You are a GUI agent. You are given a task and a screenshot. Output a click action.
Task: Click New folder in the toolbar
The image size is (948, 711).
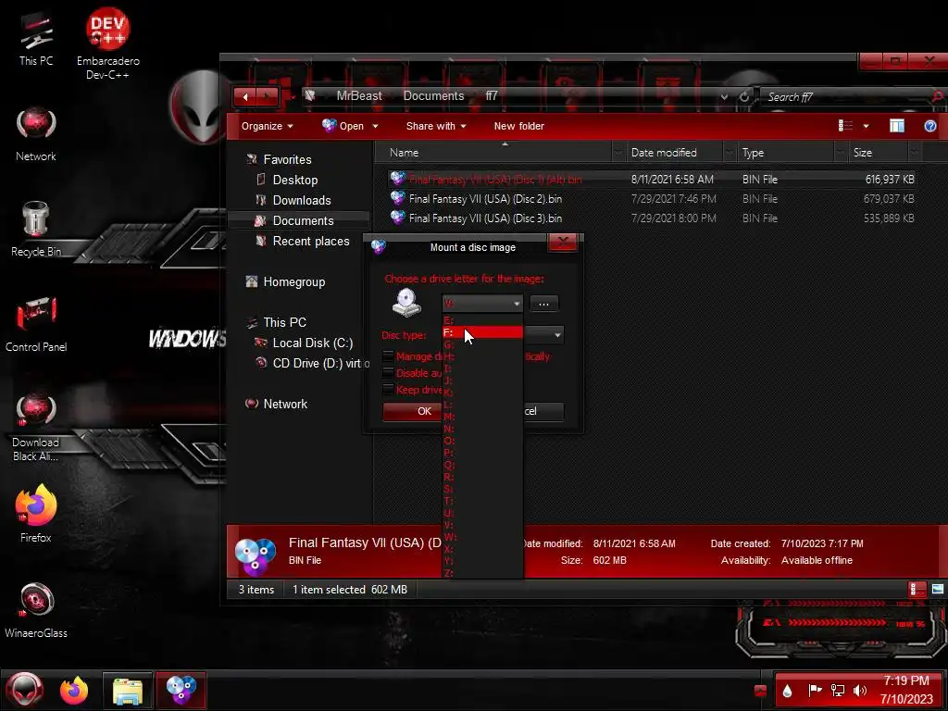pos(518,126)
